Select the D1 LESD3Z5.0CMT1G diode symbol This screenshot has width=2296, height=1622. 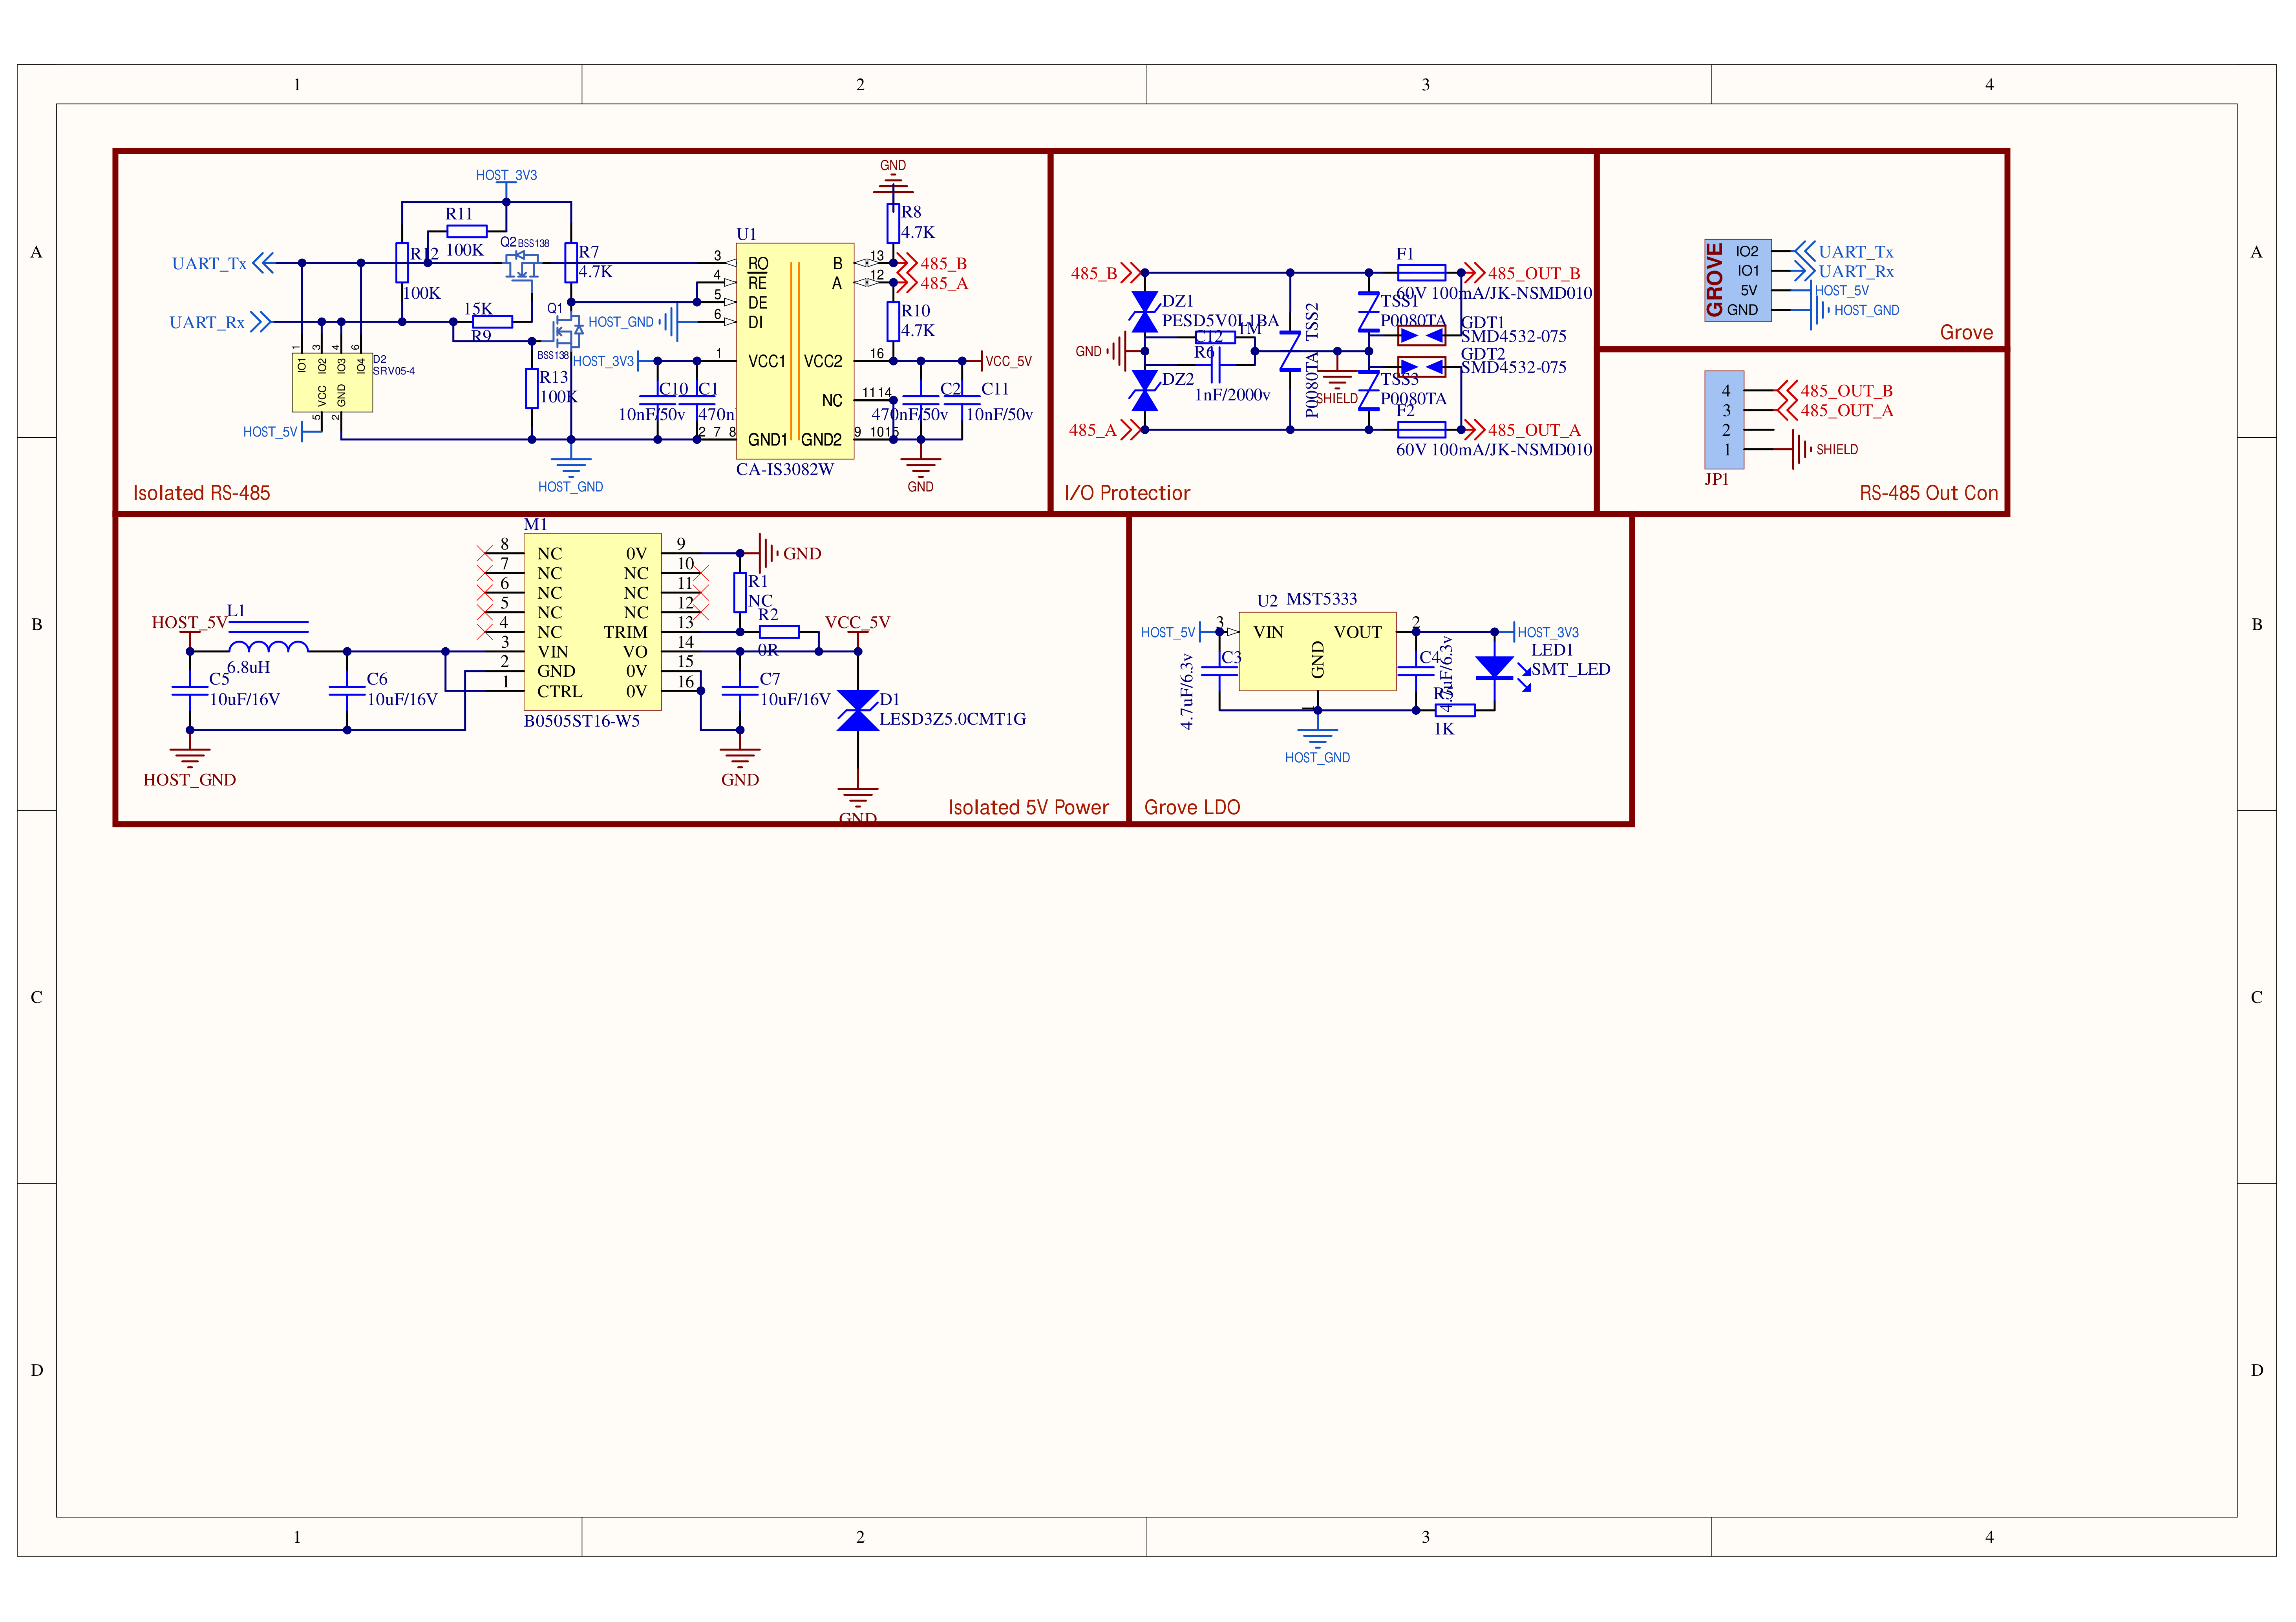tap(857, 710)
